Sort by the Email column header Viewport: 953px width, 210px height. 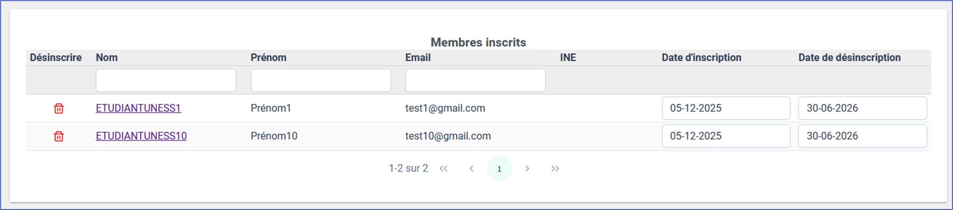coord(418,57)
